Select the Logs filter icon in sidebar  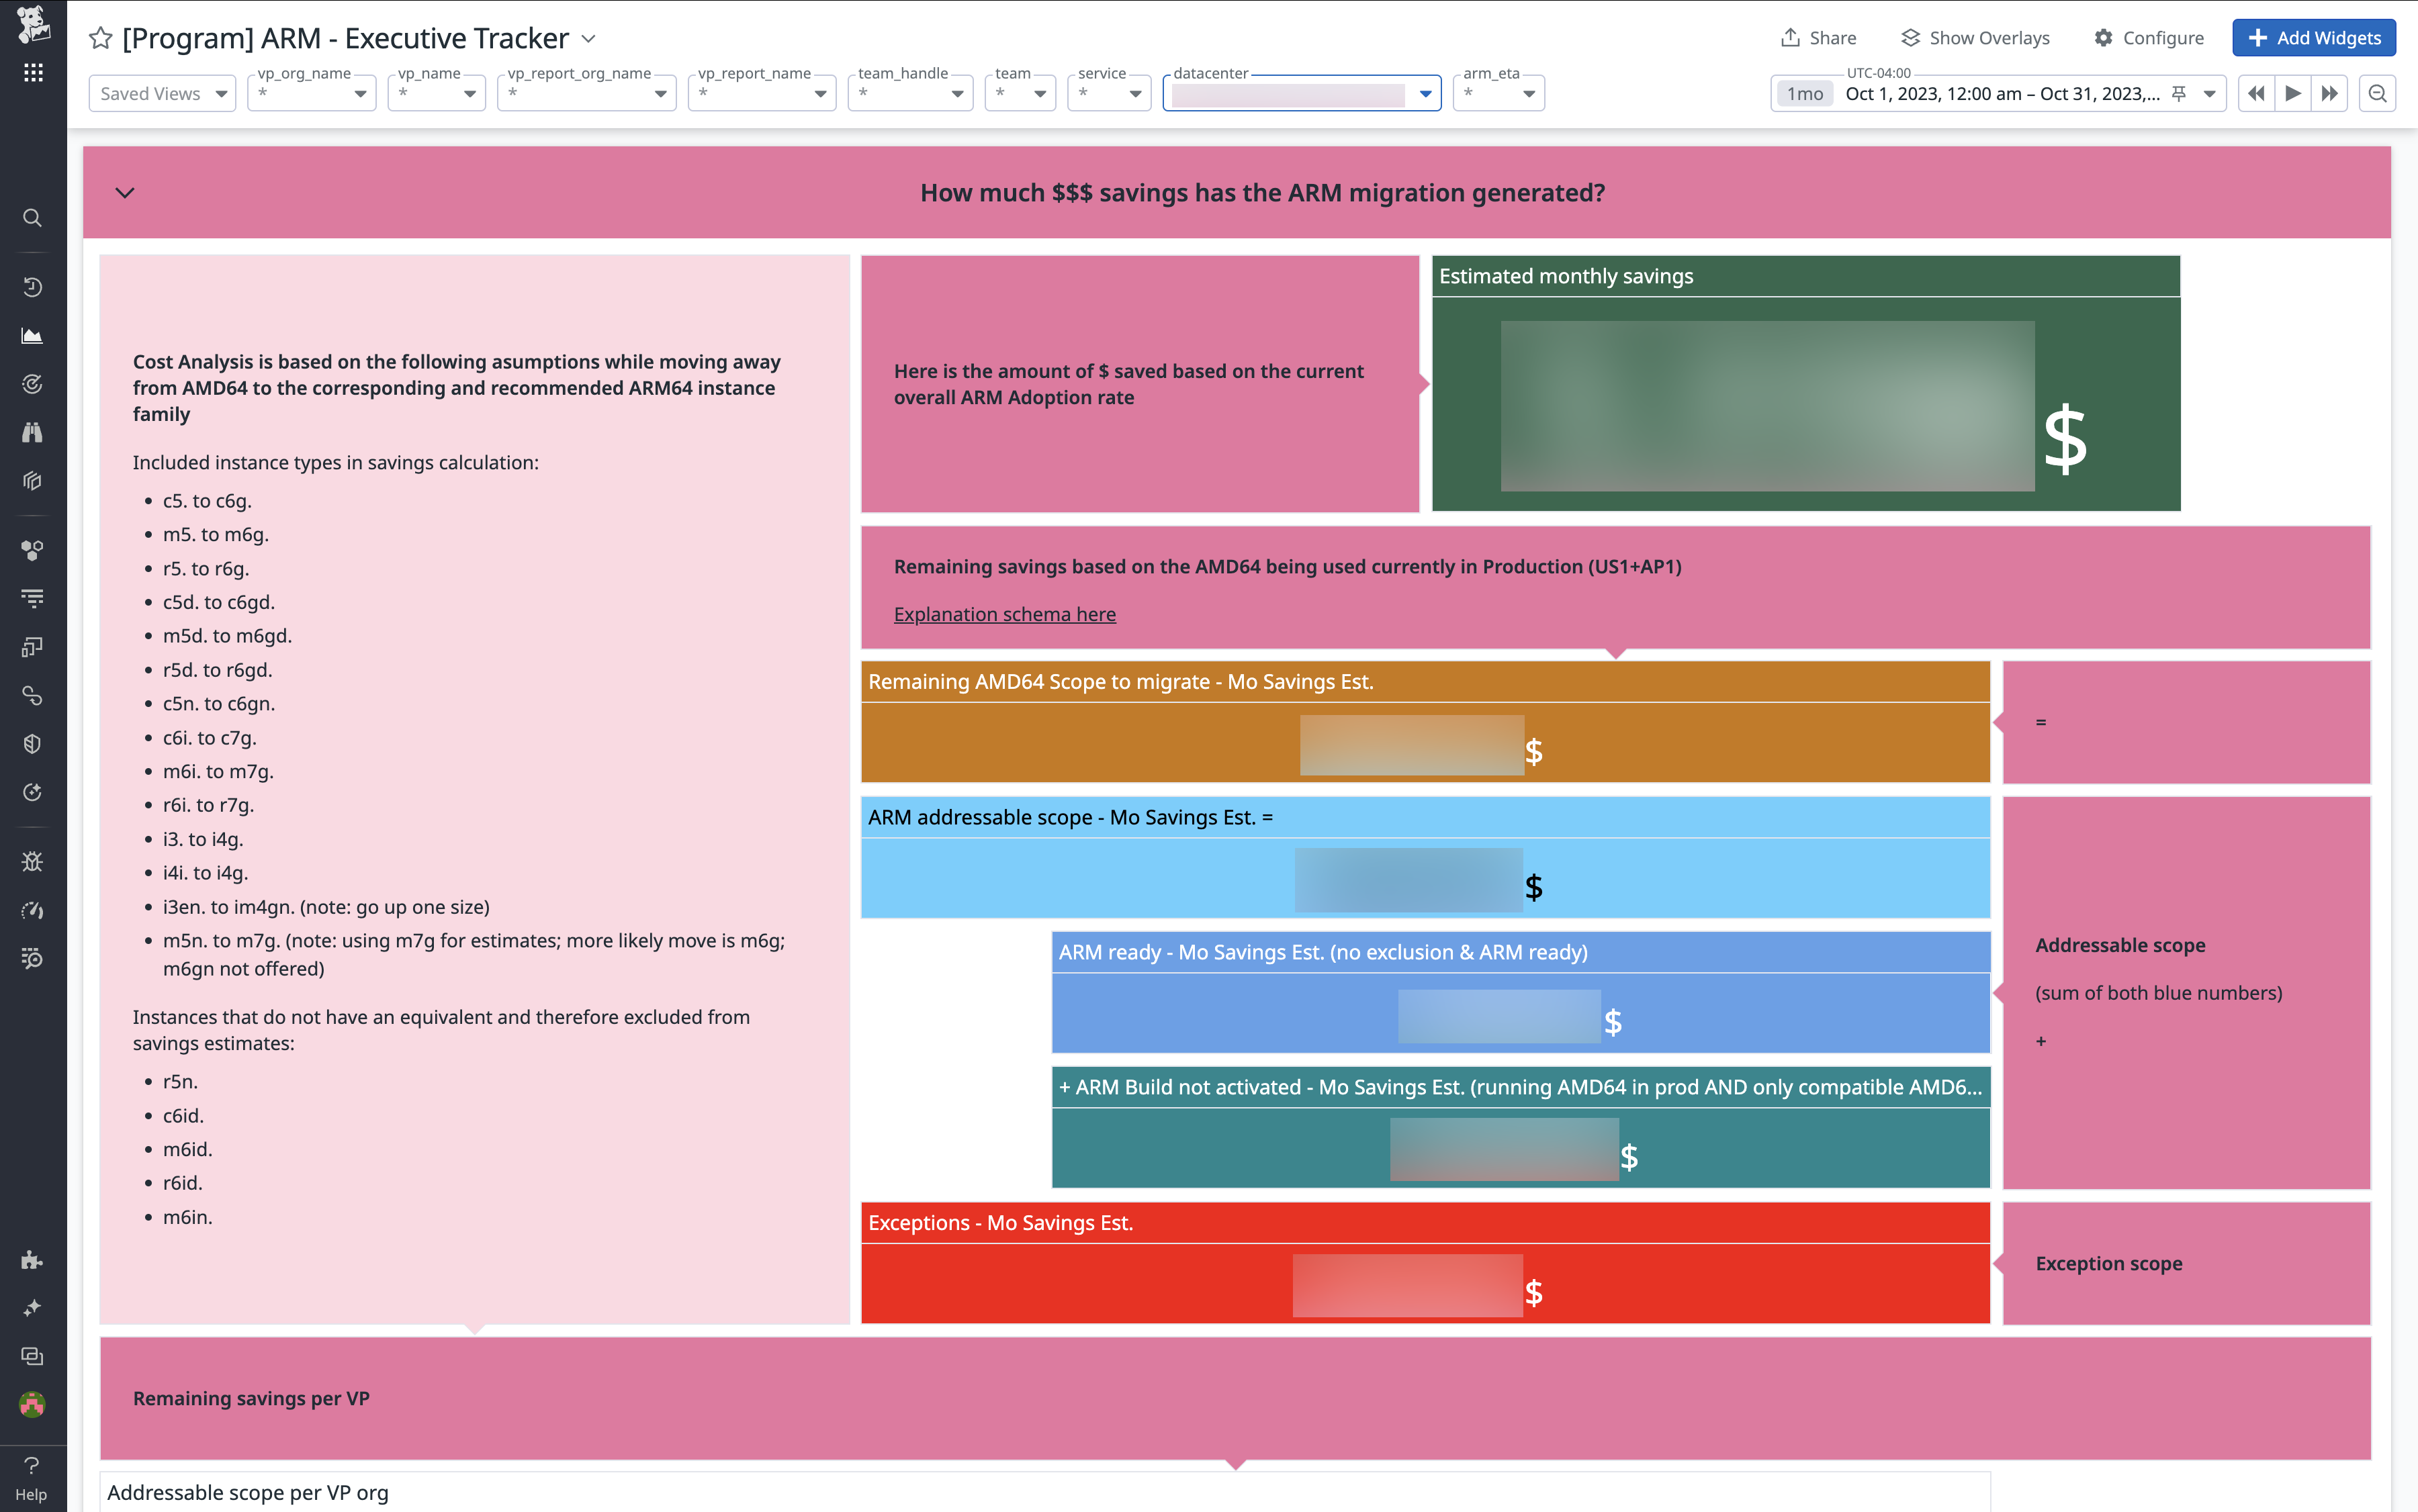point(33,597)
